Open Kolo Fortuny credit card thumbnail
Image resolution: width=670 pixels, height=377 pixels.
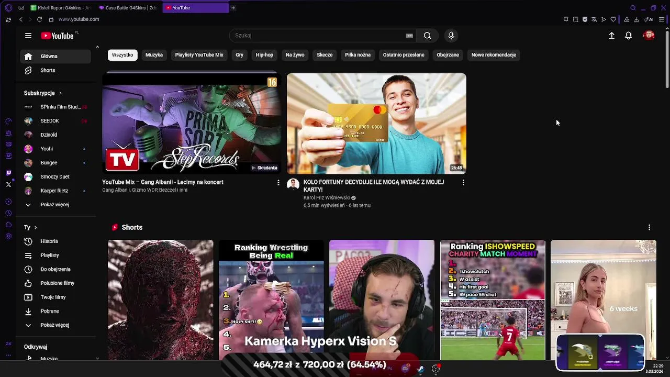pyautogui.click(x=376, y=124)
